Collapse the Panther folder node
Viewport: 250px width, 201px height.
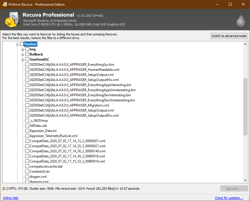[x=18, y=44]
